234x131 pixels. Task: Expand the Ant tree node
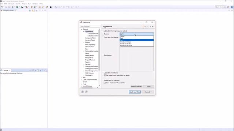pyautogui.click(x=82, y=78)
